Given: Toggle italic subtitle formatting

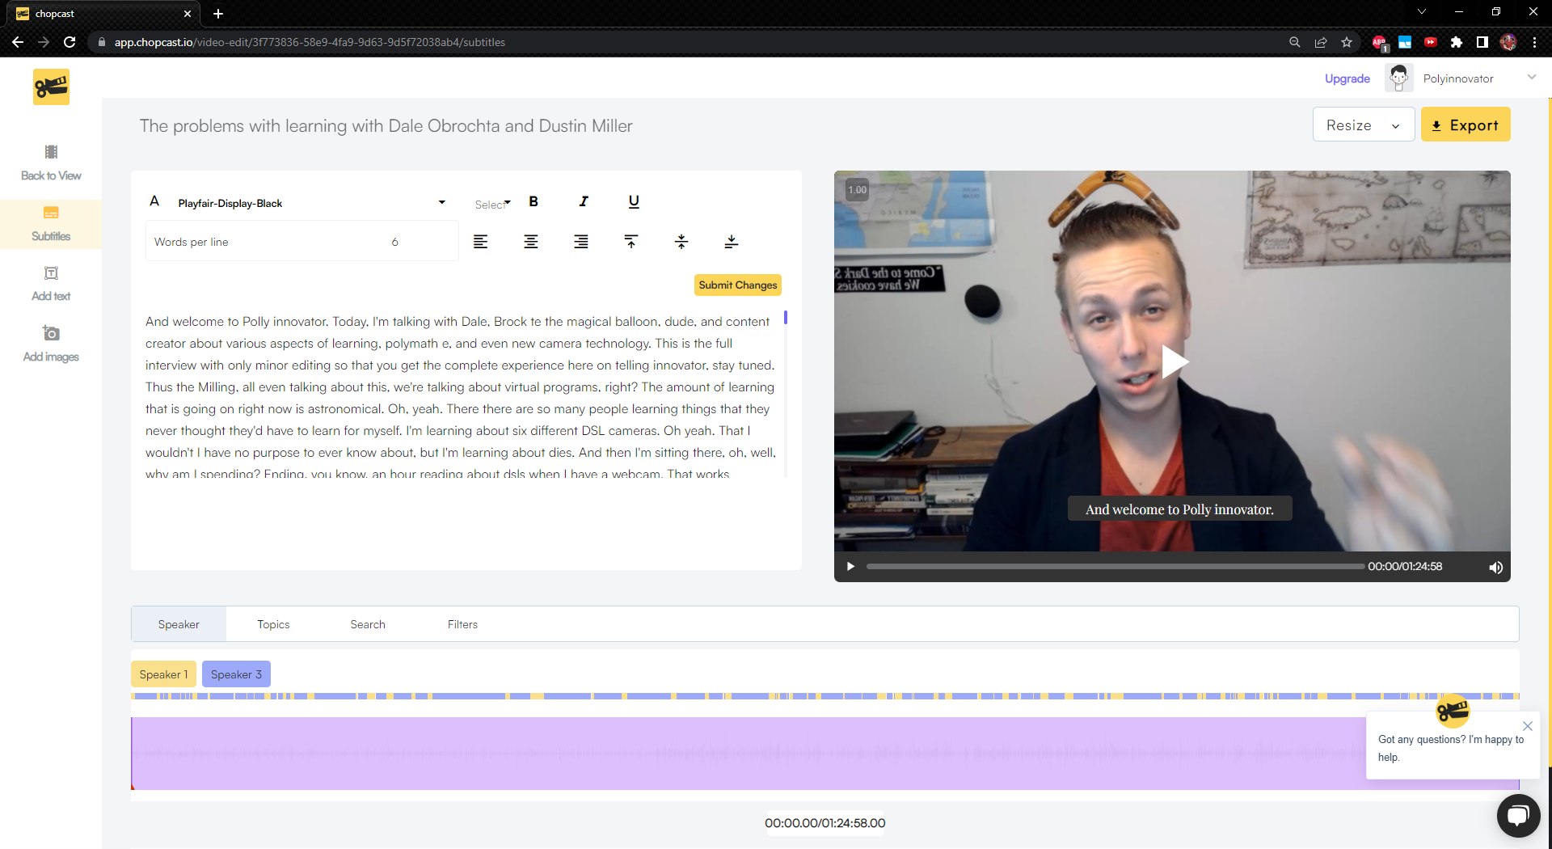Looking at the screenshot, I should (x=584, y=202).
